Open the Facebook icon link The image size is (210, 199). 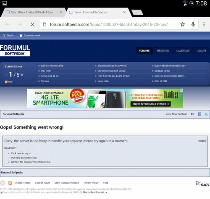[199, 114]
